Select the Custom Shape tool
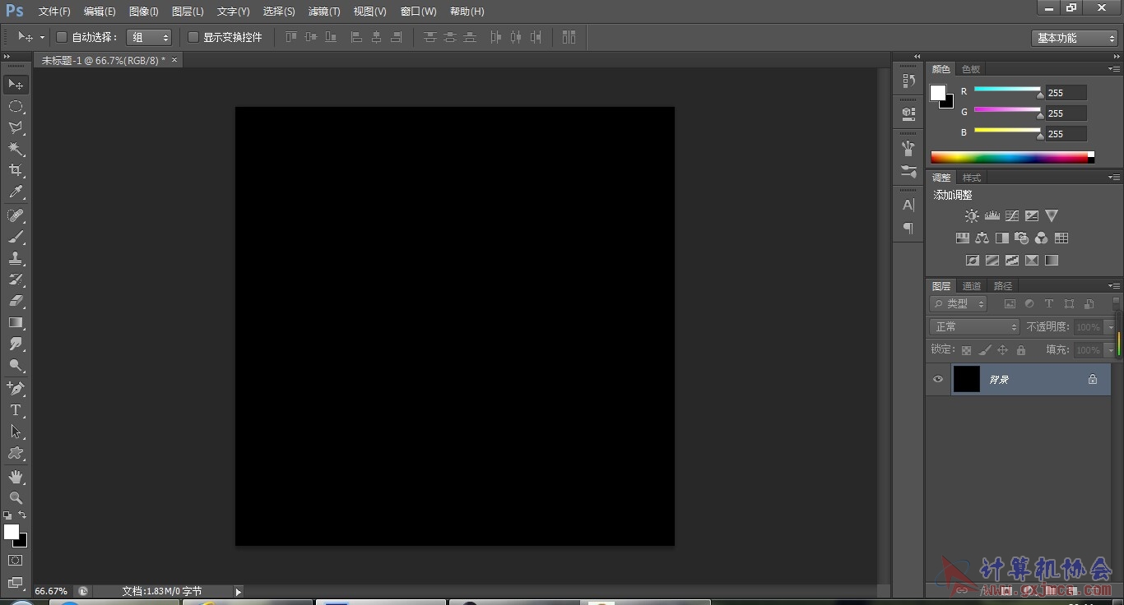The width and height of the screenshot is (1124, 605). 16,453
